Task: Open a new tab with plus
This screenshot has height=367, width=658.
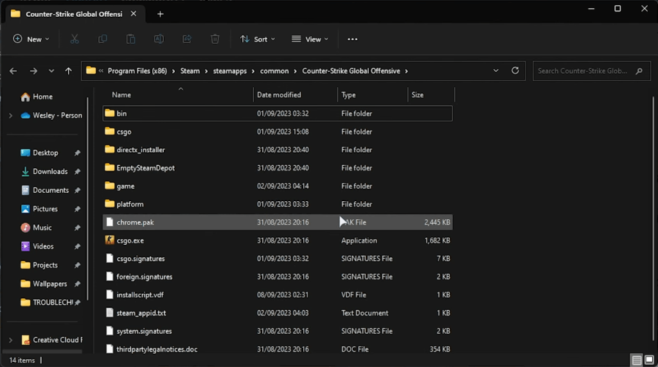Action: 160,14
